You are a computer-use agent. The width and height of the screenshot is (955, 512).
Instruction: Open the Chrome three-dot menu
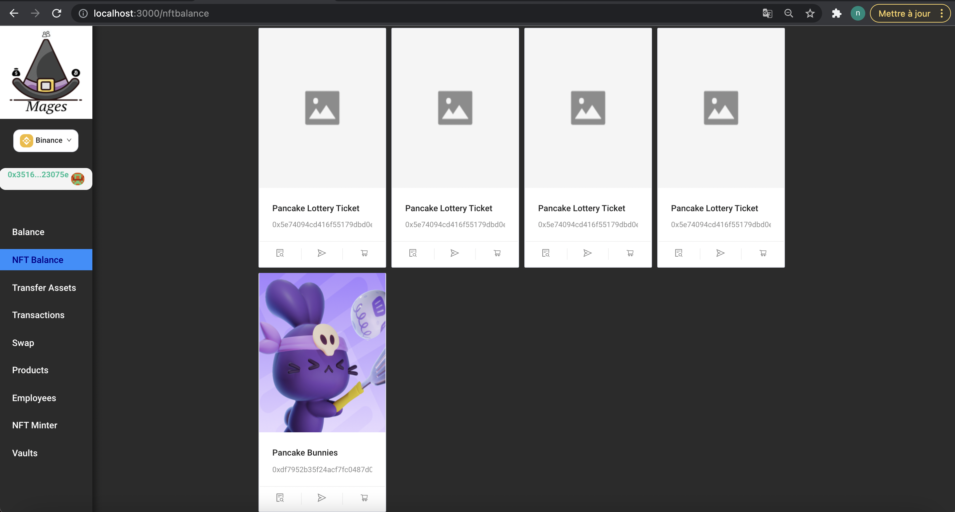point(942,13)
